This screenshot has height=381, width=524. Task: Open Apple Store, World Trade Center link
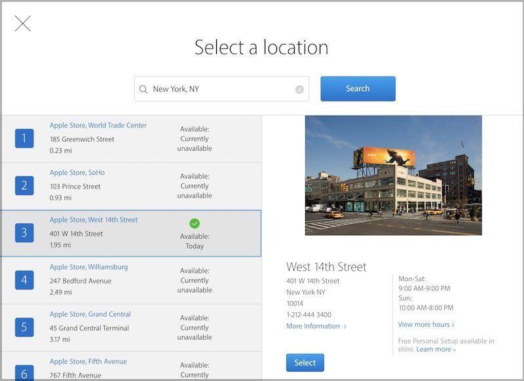pos(98,126)
